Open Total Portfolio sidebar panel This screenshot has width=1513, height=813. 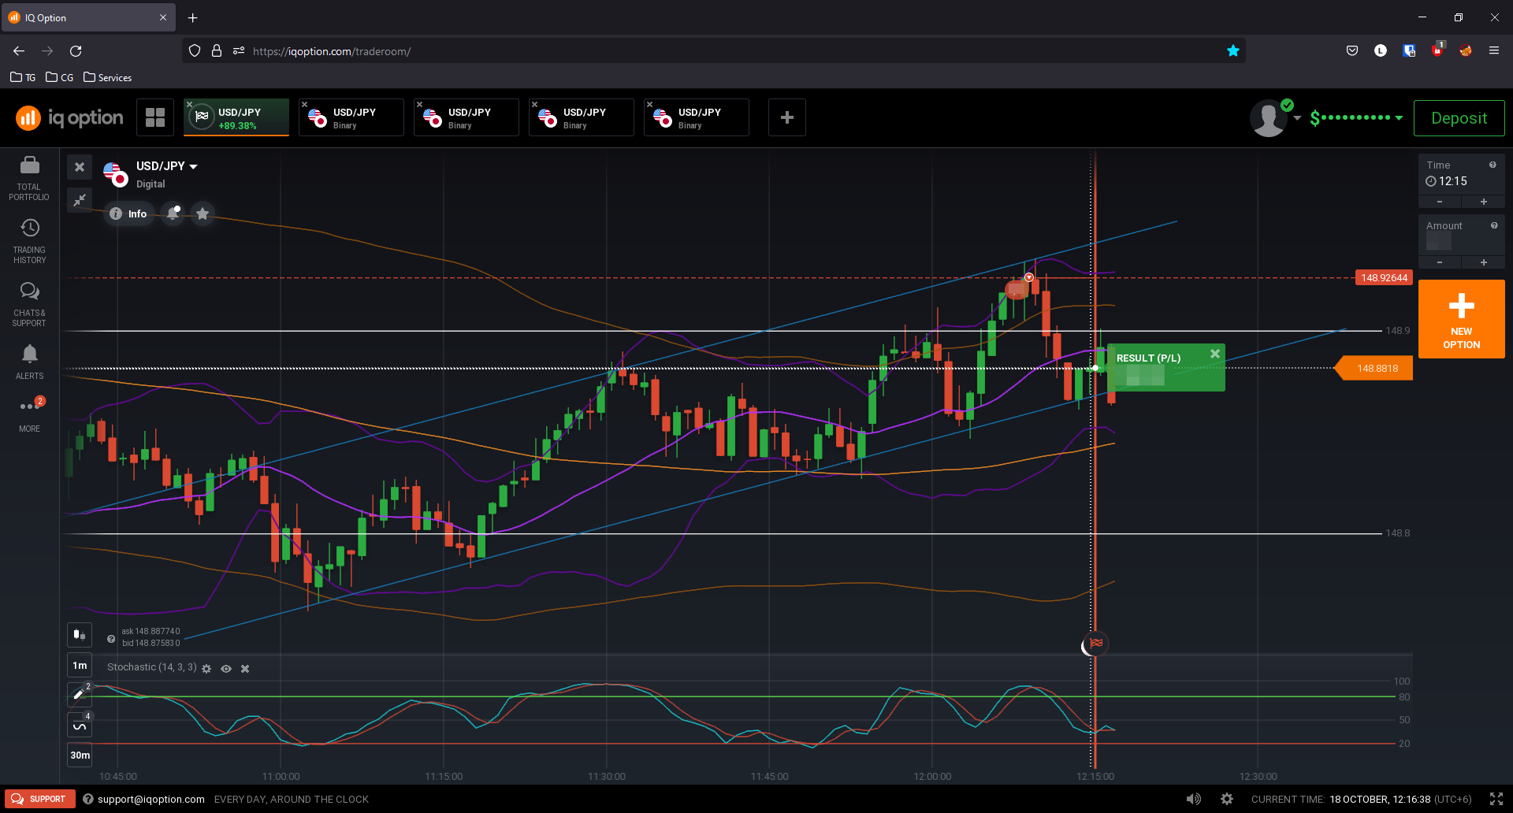point(29,179)
